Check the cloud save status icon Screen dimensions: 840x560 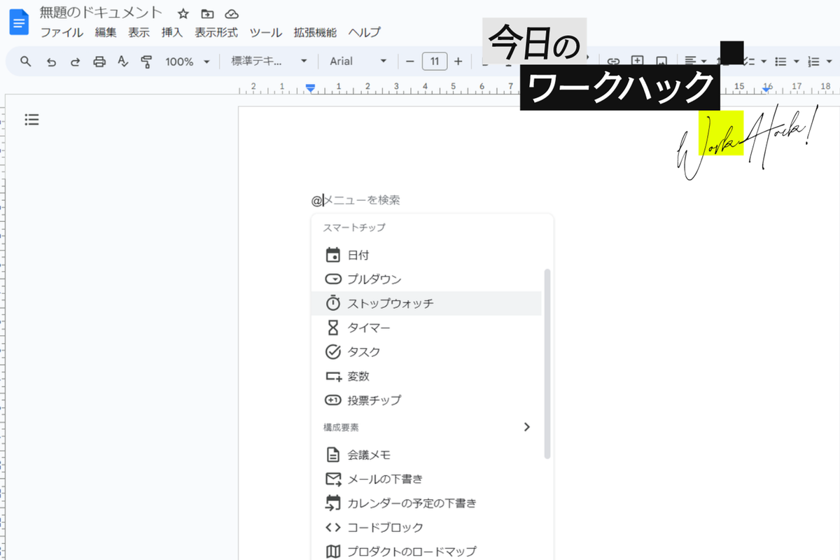tap(232, 13)
